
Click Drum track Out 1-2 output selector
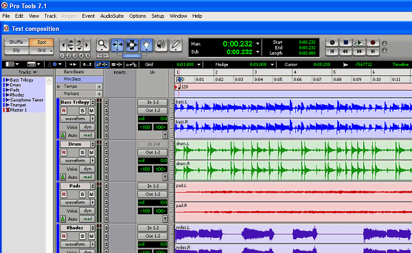[152, 152]
